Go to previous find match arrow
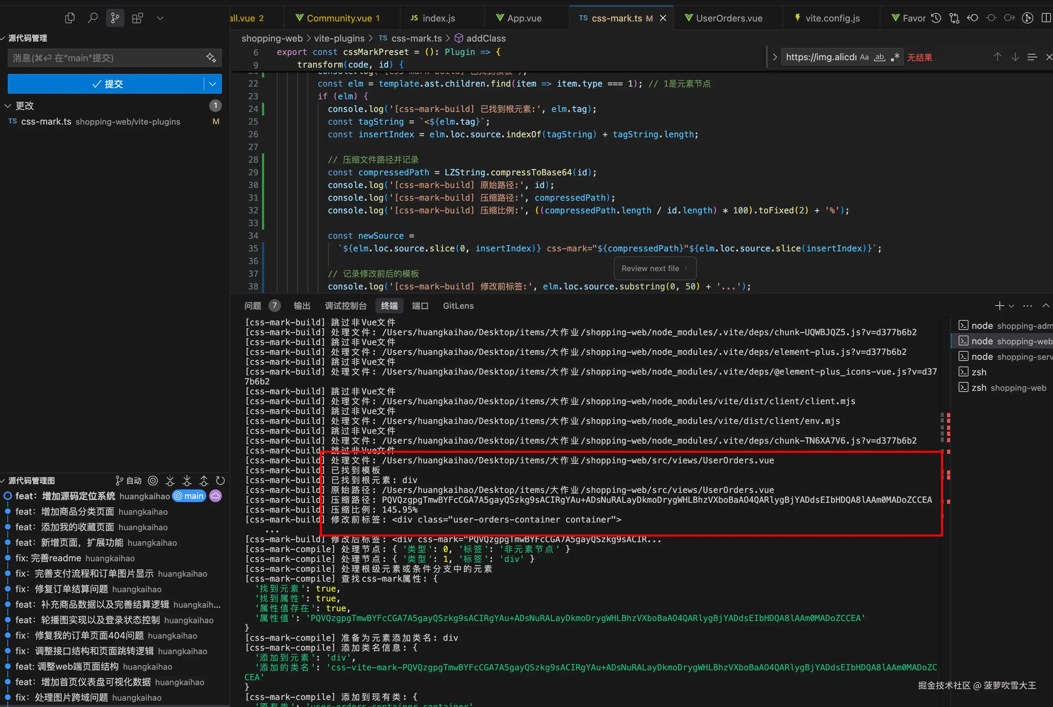Screen dimensions: 1053x707 pyautogui.click(x=997, y=57)
